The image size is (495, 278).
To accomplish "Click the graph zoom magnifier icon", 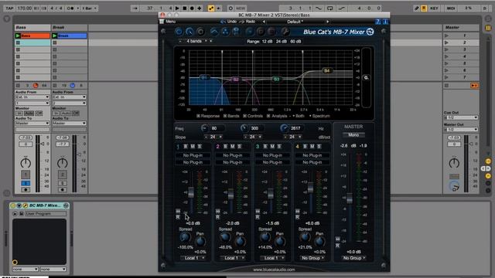I will pos(366,77).
